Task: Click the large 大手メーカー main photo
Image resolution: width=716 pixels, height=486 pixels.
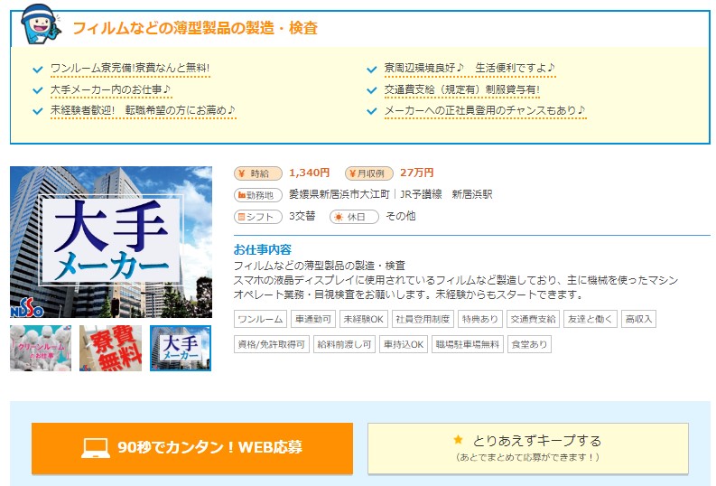Action: coord(110,241)
